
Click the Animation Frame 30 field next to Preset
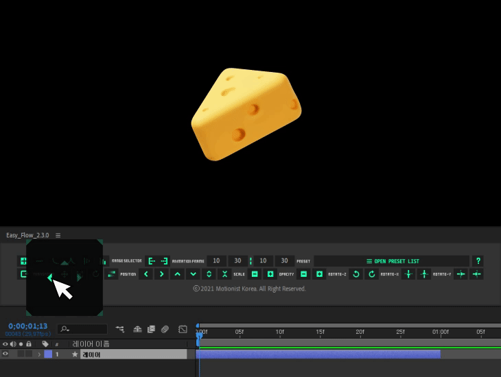pyautogui.click(x=284, y=260)
